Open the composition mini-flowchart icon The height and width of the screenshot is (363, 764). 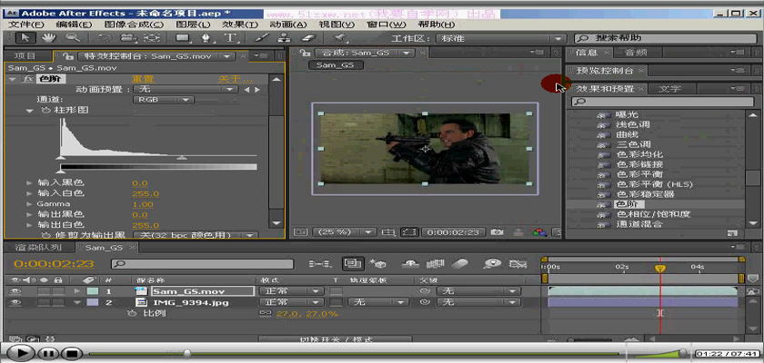pos(319,264)
